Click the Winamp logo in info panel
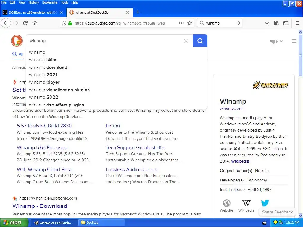The width and height of the screenshot is (303, 227). [x=270, y=85]
